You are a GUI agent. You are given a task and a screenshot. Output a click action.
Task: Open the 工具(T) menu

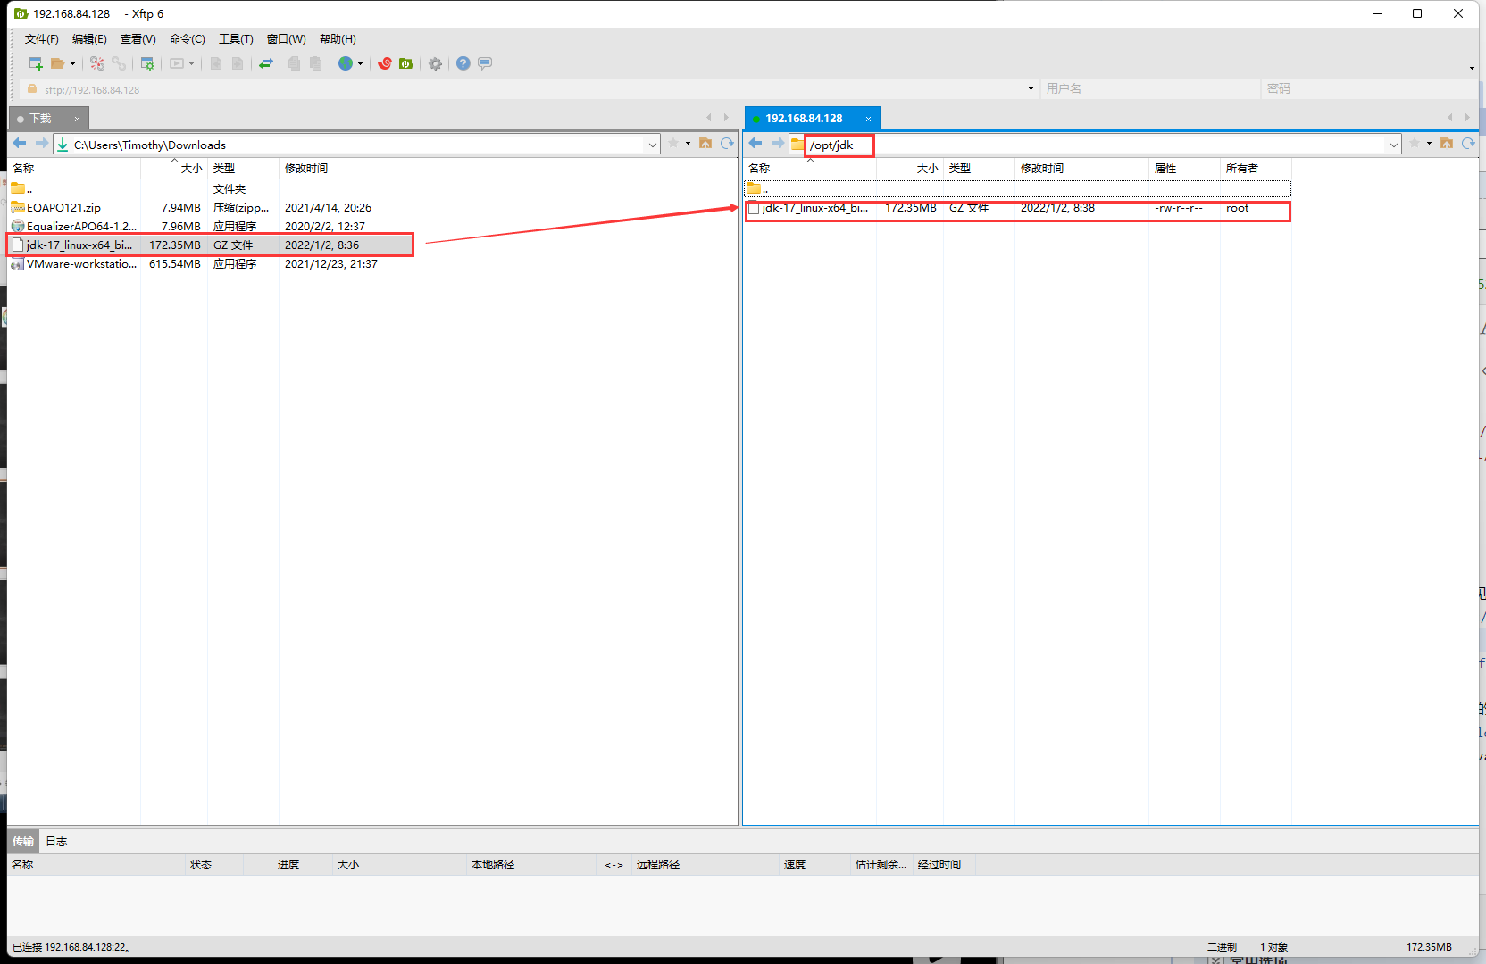point(236,39)
